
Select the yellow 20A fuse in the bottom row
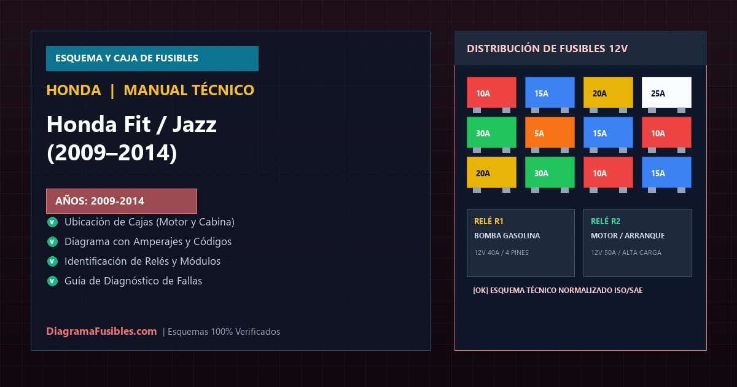(491, 173)
